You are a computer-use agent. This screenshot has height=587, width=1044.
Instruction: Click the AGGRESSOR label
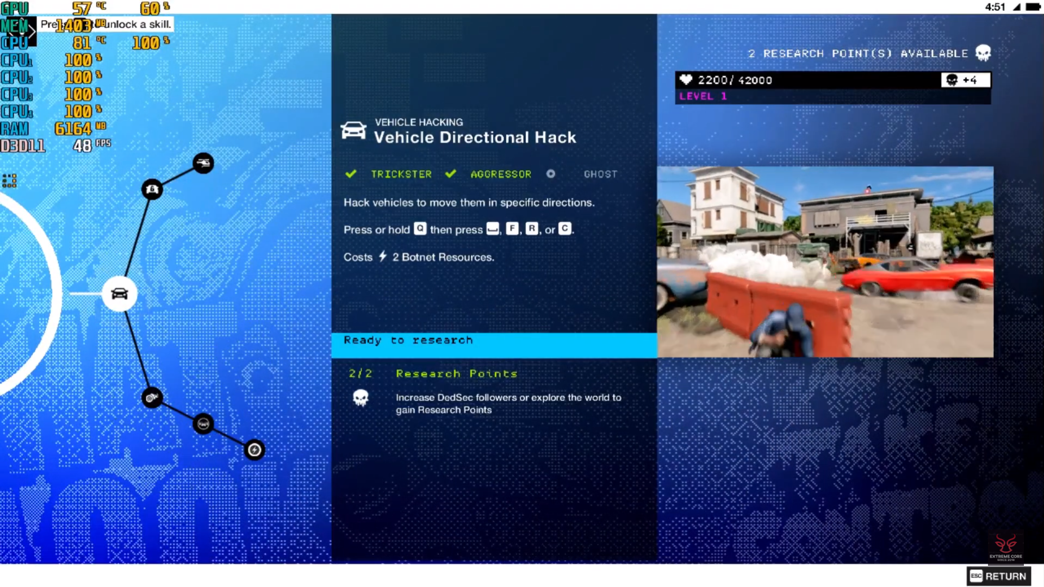point(501,174)
